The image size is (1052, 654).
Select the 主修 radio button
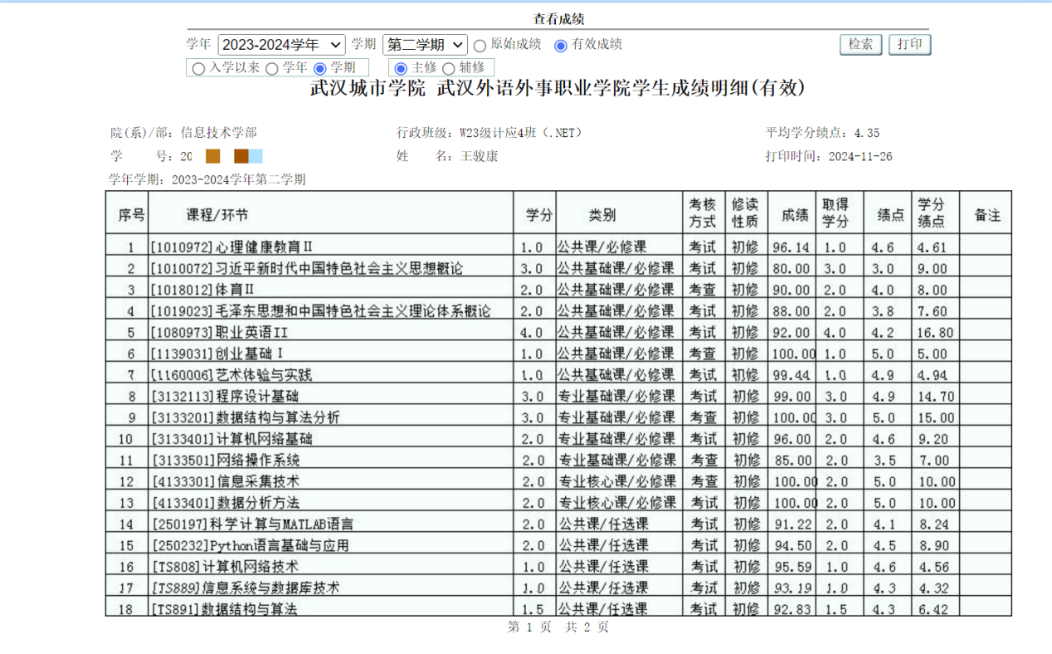pos(402,69)
